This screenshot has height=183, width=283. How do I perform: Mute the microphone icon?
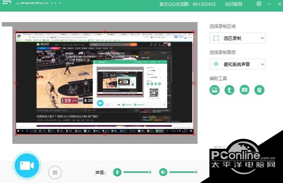(117, 172)
